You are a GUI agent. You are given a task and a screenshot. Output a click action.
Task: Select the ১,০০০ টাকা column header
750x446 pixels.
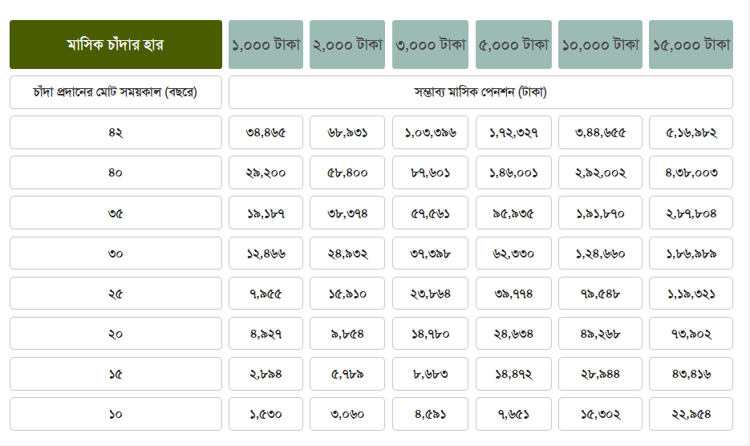[x=266, y=45]
